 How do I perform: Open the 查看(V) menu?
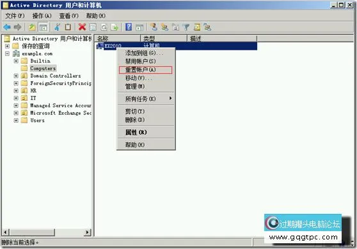(x=68, y=16)
